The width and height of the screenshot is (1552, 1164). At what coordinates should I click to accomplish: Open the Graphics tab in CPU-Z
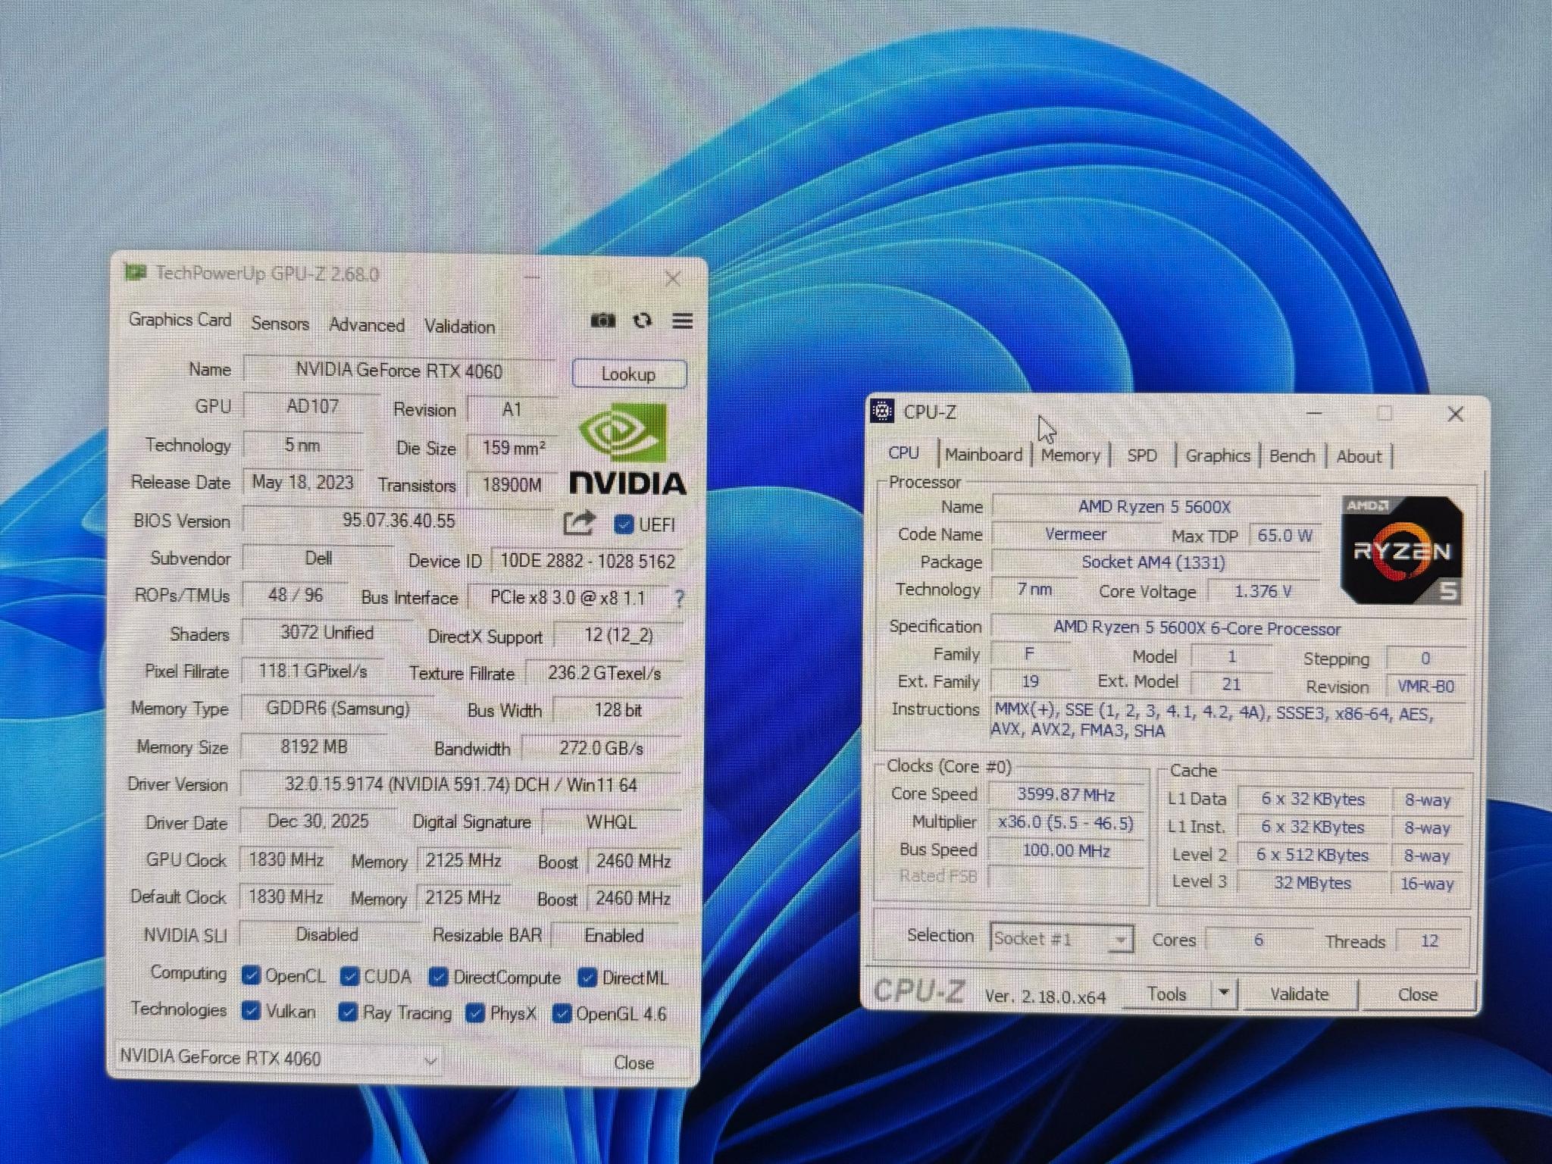coord(1218,456)
